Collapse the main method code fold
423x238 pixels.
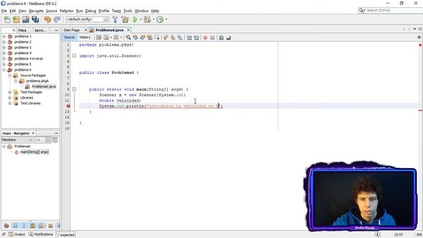click(74, 89)
